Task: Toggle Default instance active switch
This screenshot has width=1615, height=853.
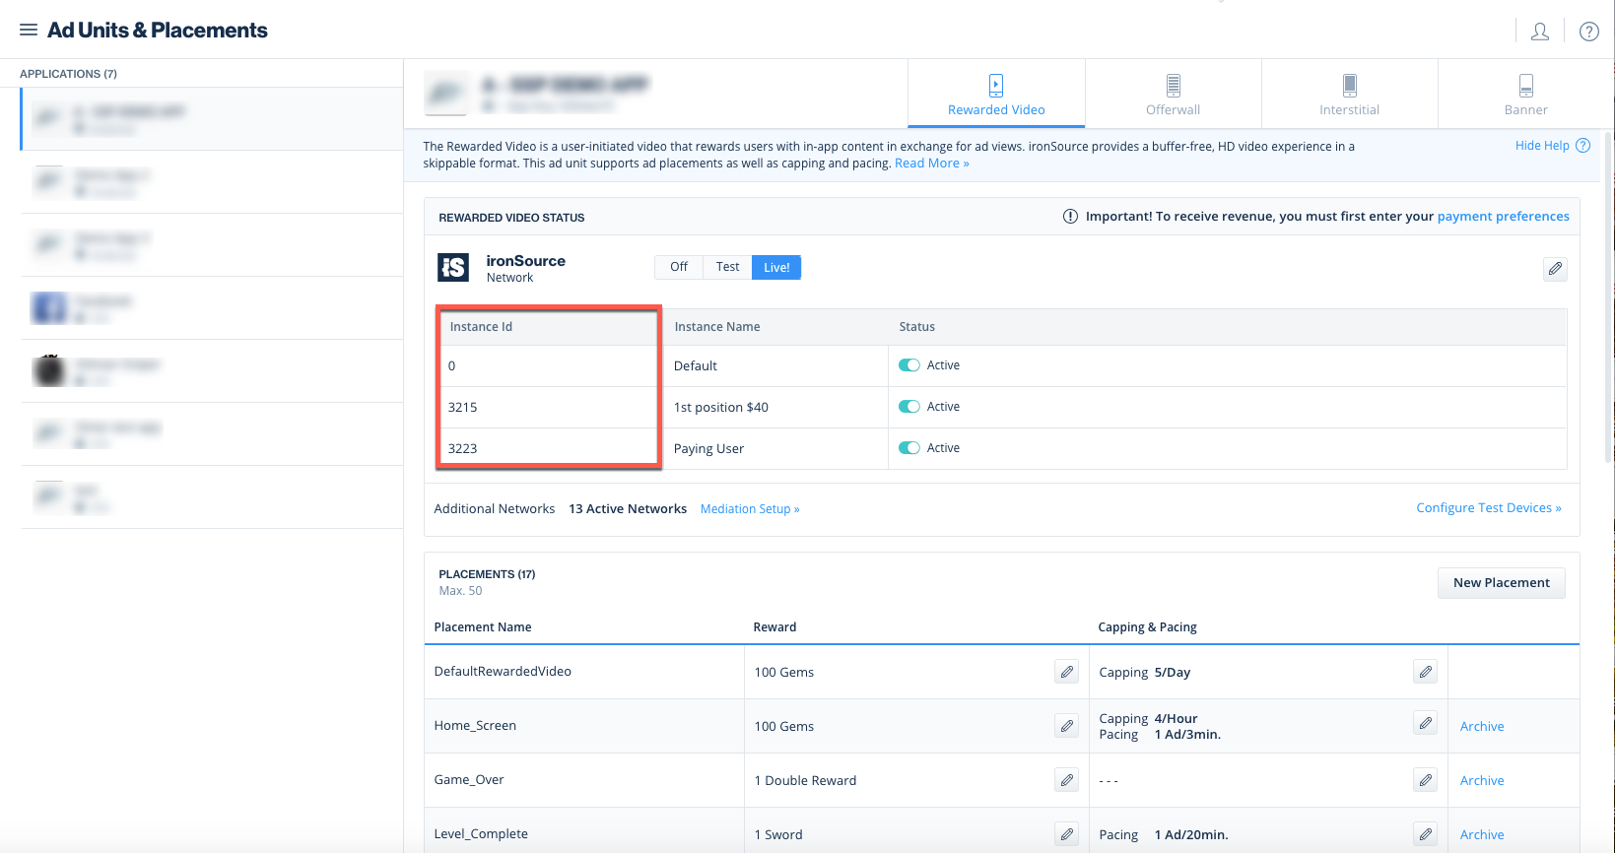Action: click(909, 365)
